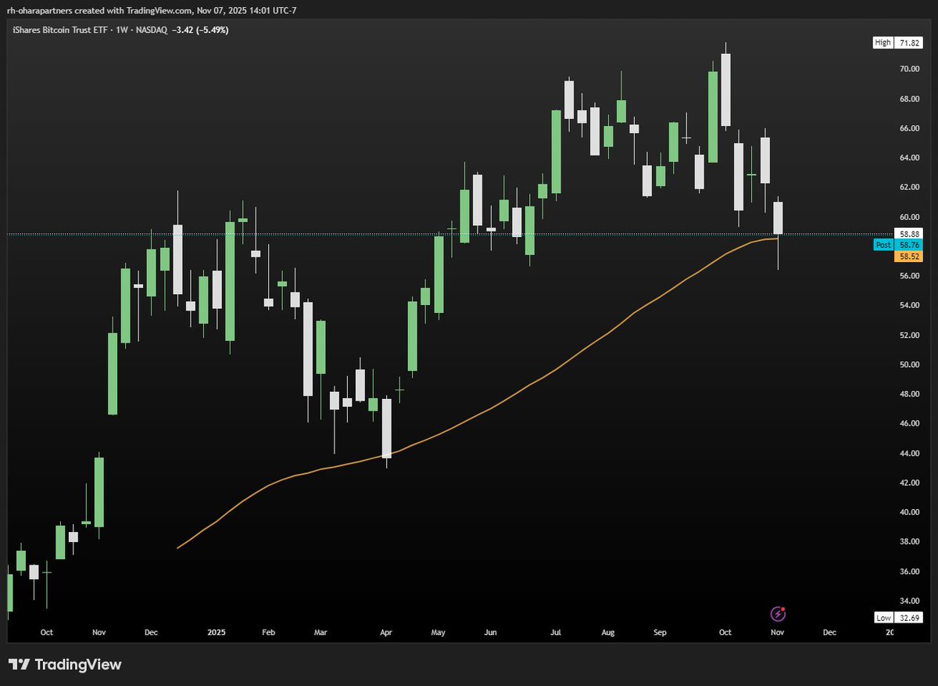Click the Feb label on the time axis
938x686 pixels.
(268, 632)
